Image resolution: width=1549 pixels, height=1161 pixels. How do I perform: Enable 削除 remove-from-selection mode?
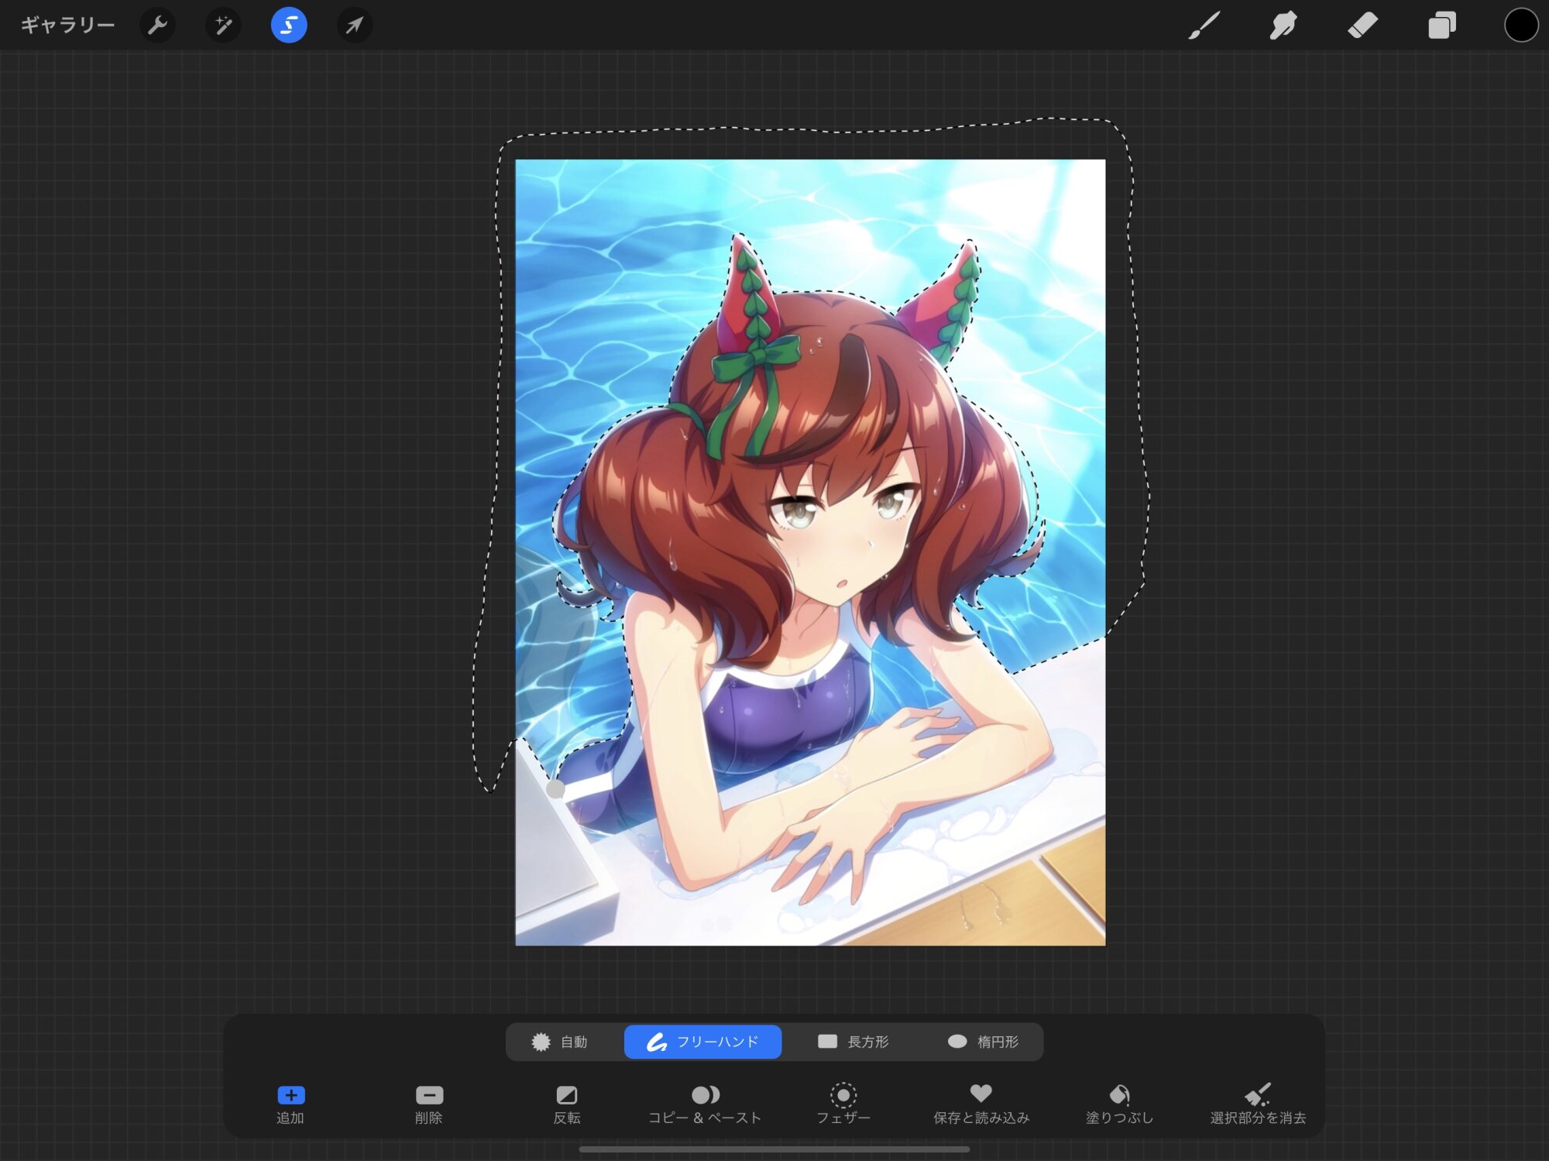click(429, 1103)
